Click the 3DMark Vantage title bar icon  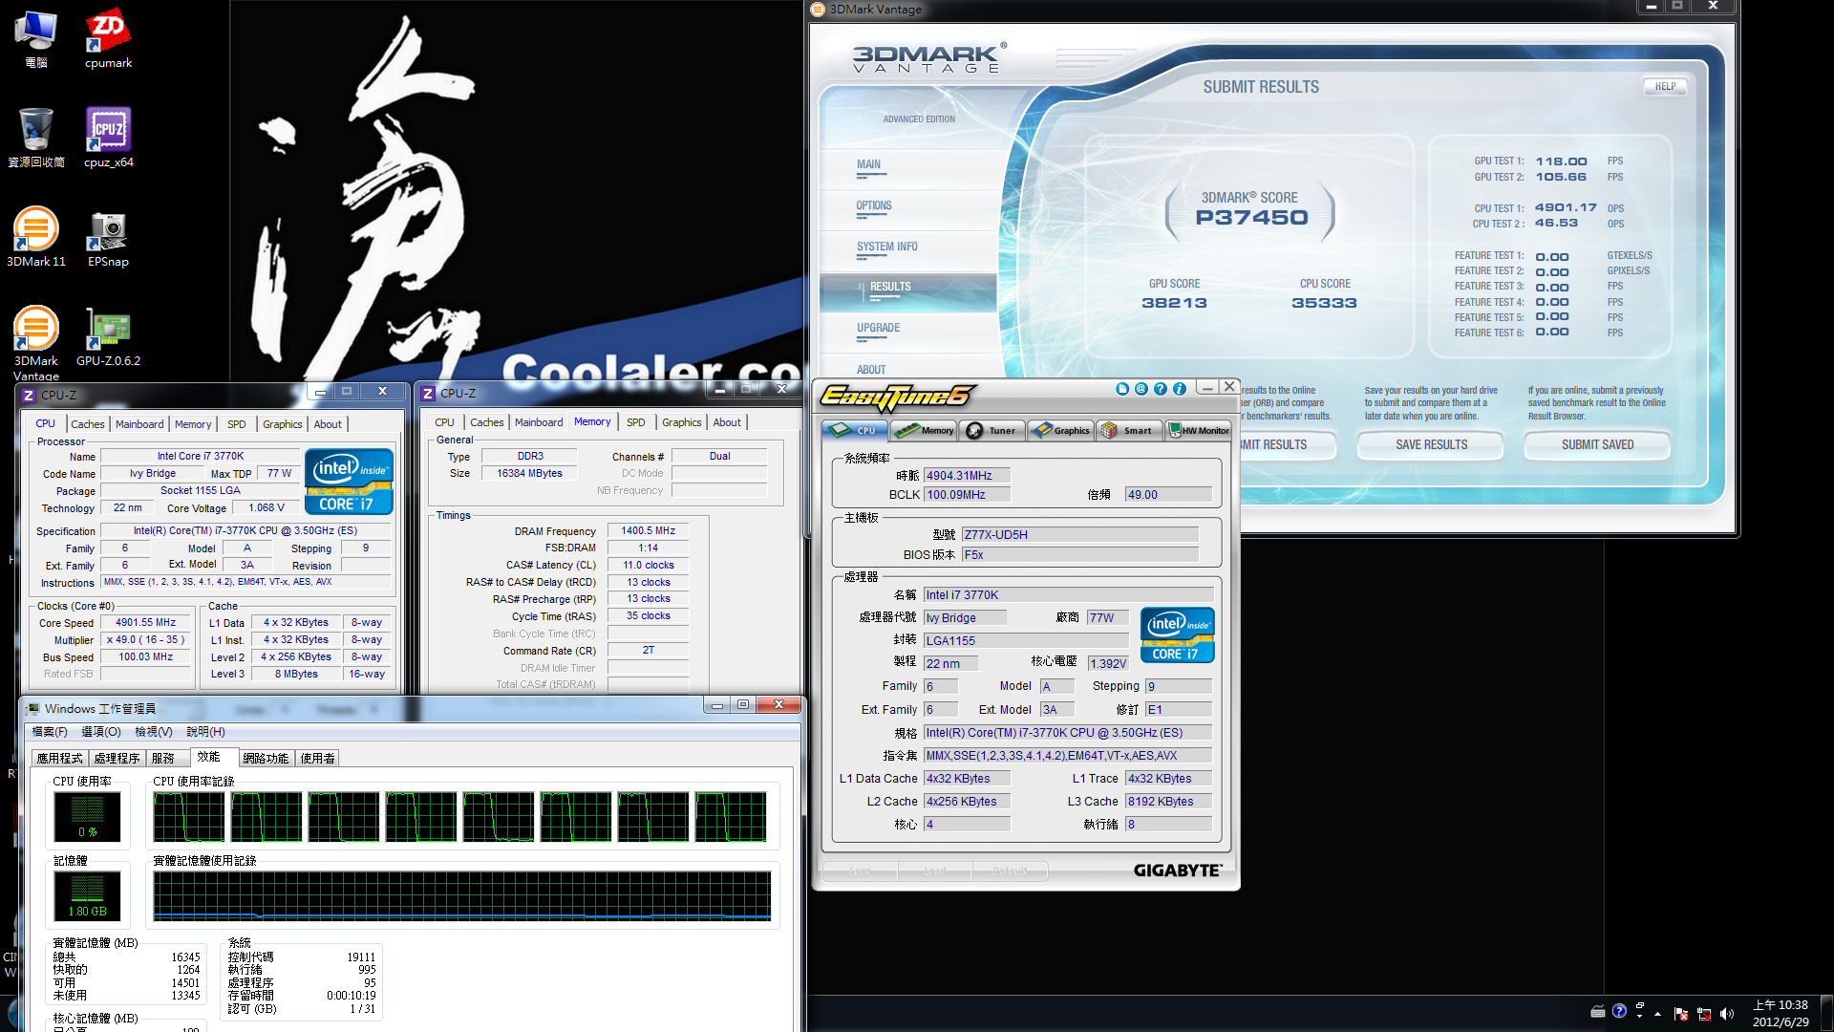[817, 10]
